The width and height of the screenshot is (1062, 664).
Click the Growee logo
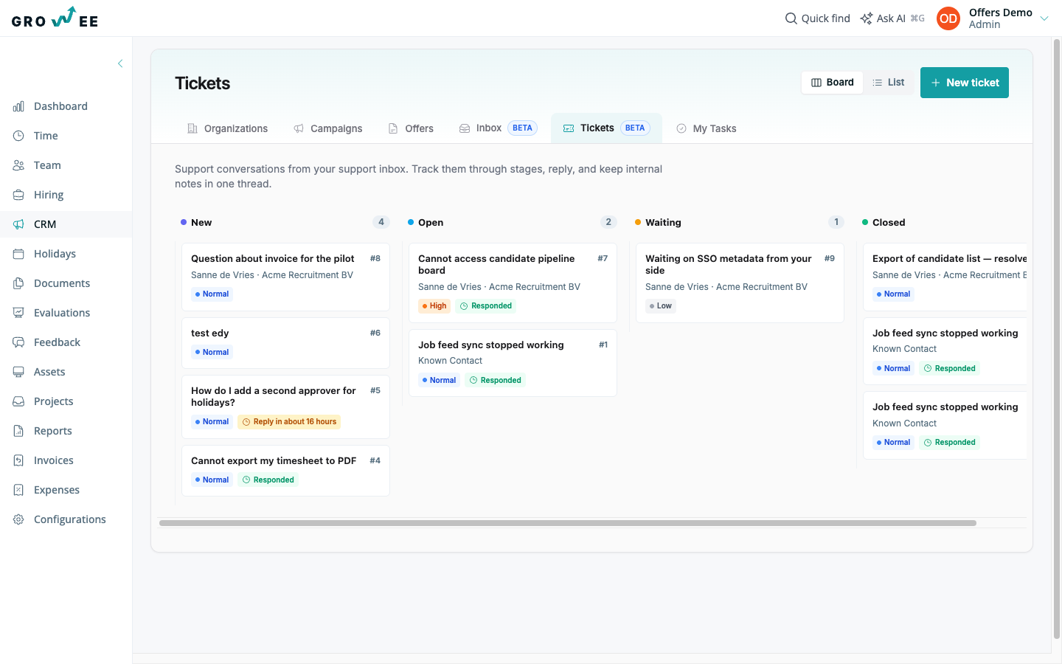(x=55, y=18)
